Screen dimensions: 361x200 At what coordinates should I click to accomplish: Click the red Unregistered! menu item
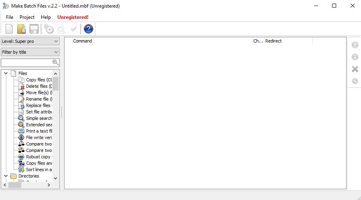pyautogui.click(x=73, y=17)
